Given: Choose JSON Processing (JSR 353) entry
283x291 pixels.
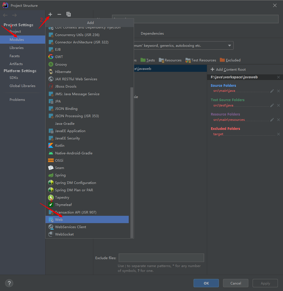Looking at the screenshot, I should click(87, 116).
